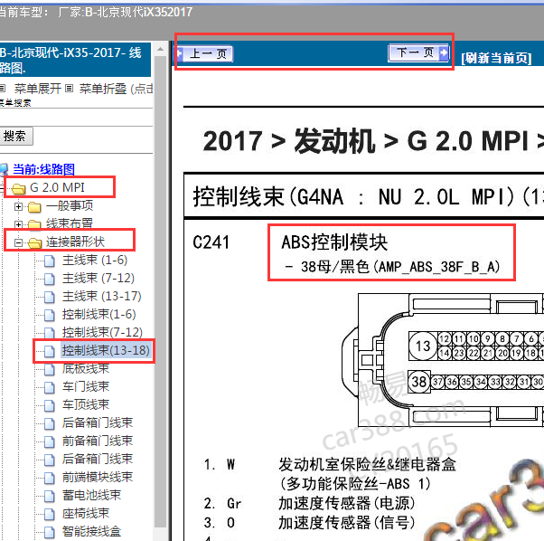Open 智能接线盒 page
Viewport: 544px width, 541px height.
click(91, 531)
